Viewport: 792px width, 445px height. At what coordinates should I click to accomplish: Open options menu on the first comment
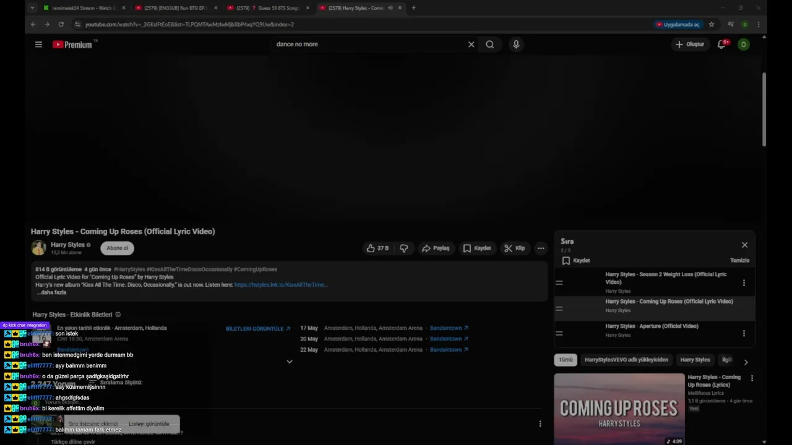[x=540, y=423]
